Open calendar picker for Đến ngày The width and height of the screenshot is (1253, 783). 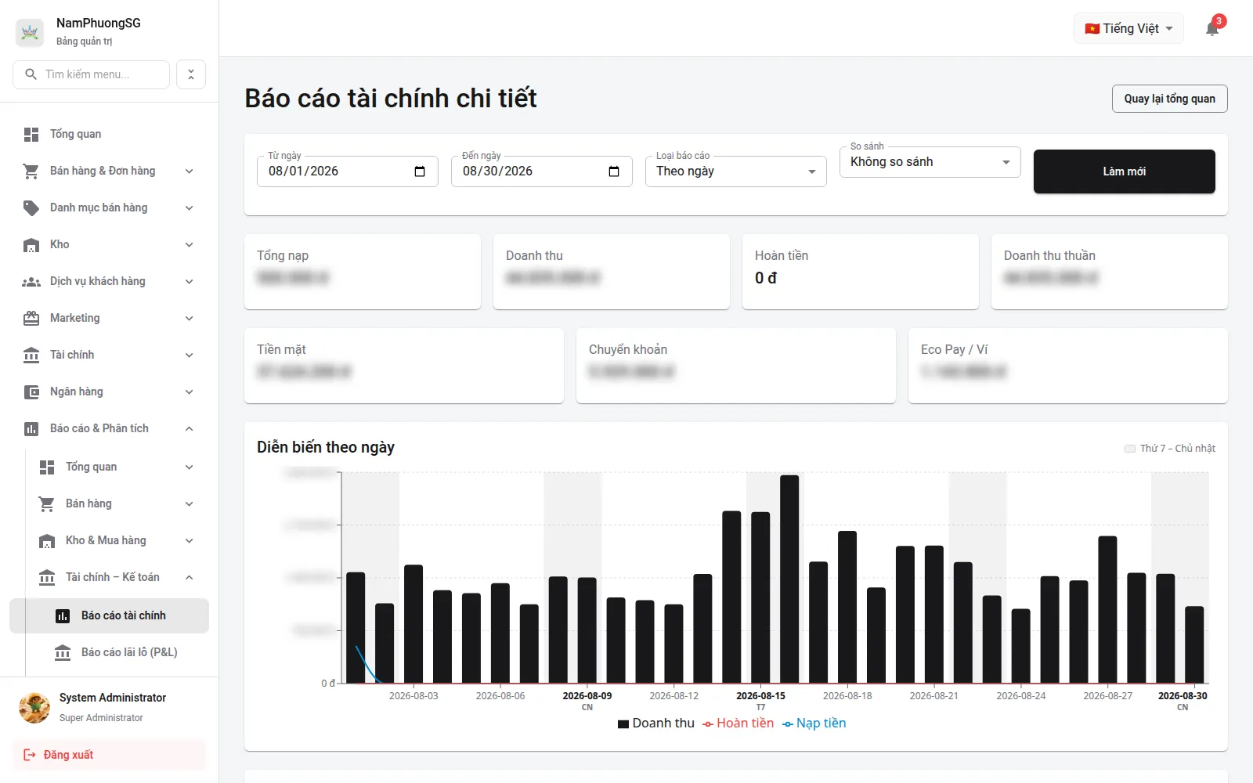614,171
